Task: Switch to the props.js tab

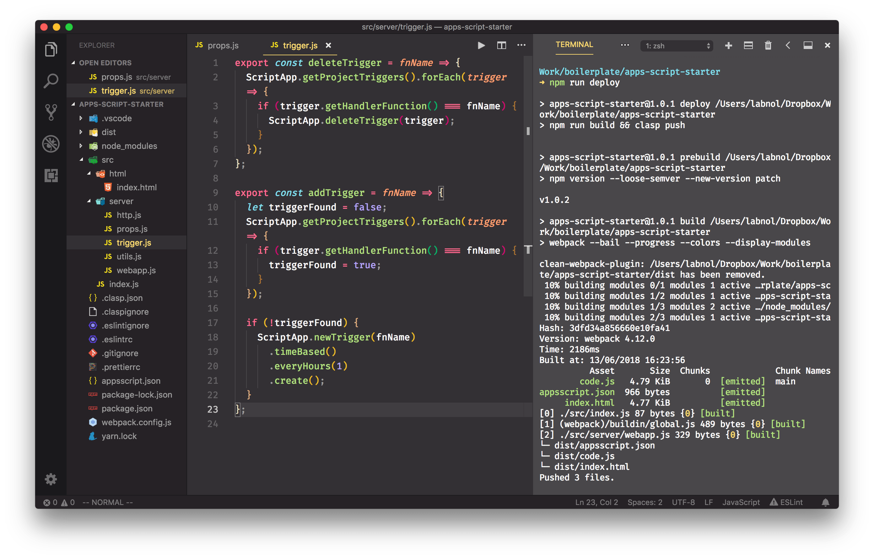Action: (x=223, y=45)
